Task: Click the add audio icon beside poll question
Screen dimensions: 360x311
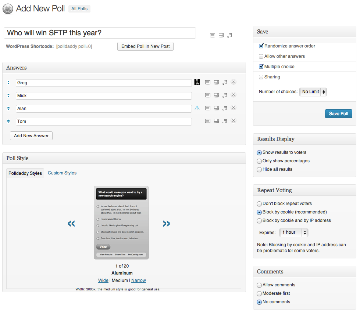Action: point(229,35)
